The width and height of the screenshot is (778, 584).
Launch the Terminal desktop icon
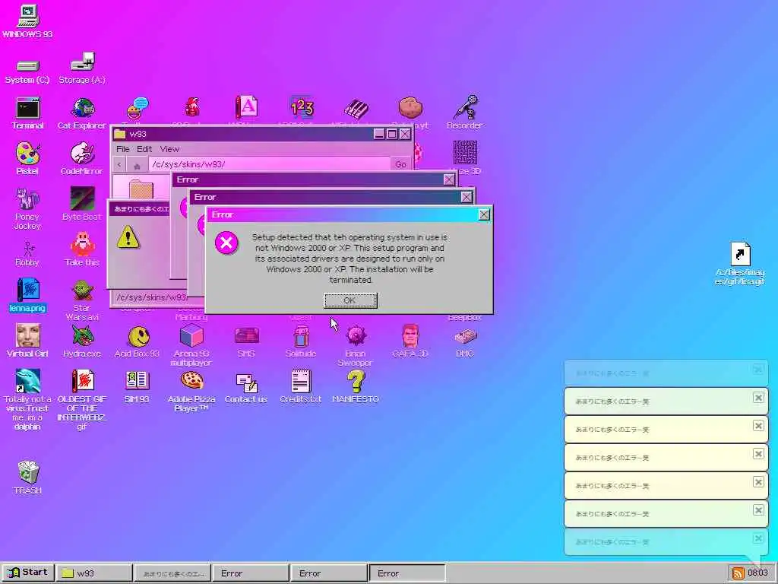coord(27,108)
